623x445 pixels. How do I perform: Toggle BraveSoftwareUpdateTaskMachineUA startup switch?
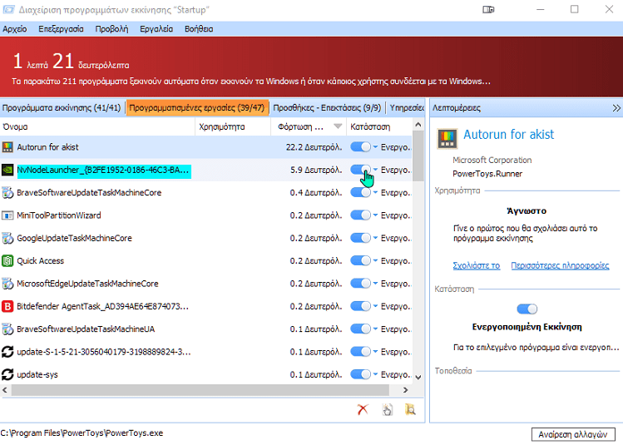coord(360,329)
